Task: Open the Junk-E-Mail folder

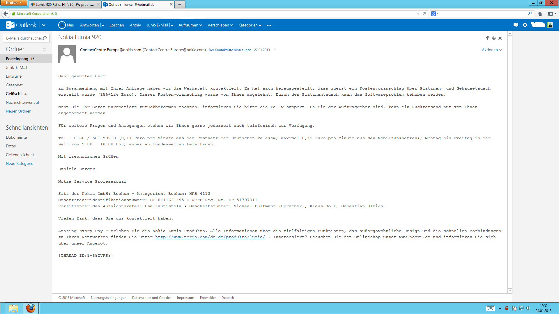Action: tap(16, 67)
